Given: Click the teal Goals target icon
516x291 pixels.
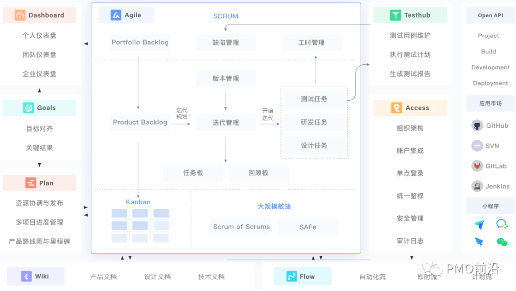Looking at the screenshot, I should click(x=29, y=108).
